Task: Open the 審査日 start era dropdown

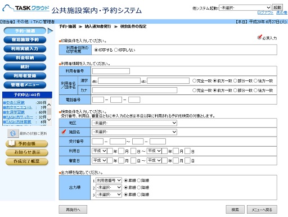Action: coord(100,161)
